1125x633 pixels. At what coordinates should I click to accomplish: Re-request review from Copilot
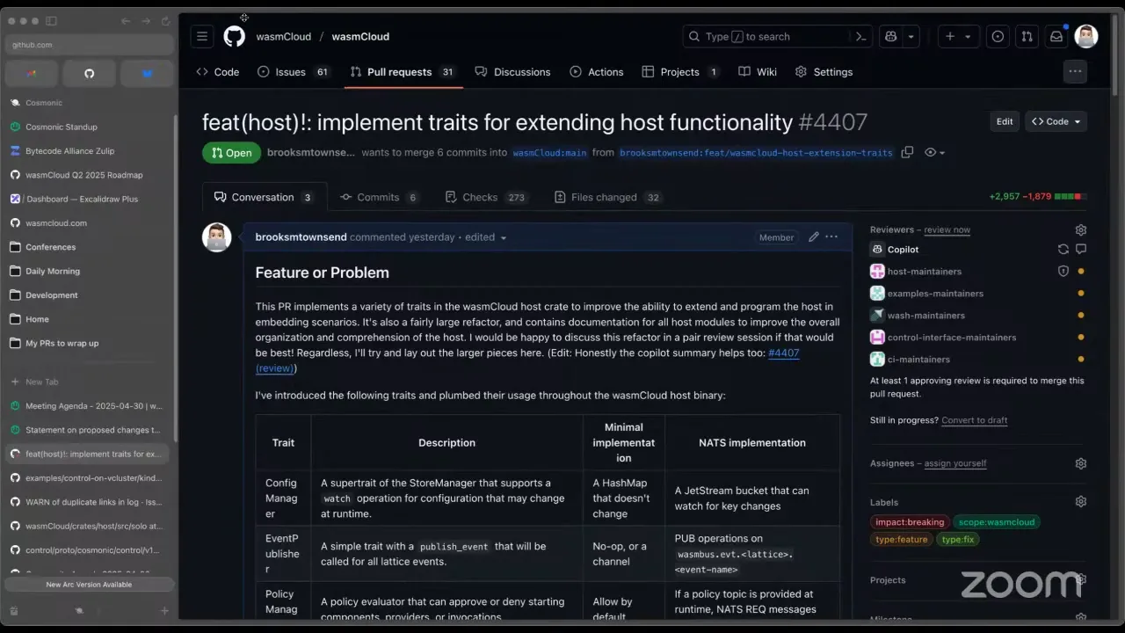(x=1063, y=250)
